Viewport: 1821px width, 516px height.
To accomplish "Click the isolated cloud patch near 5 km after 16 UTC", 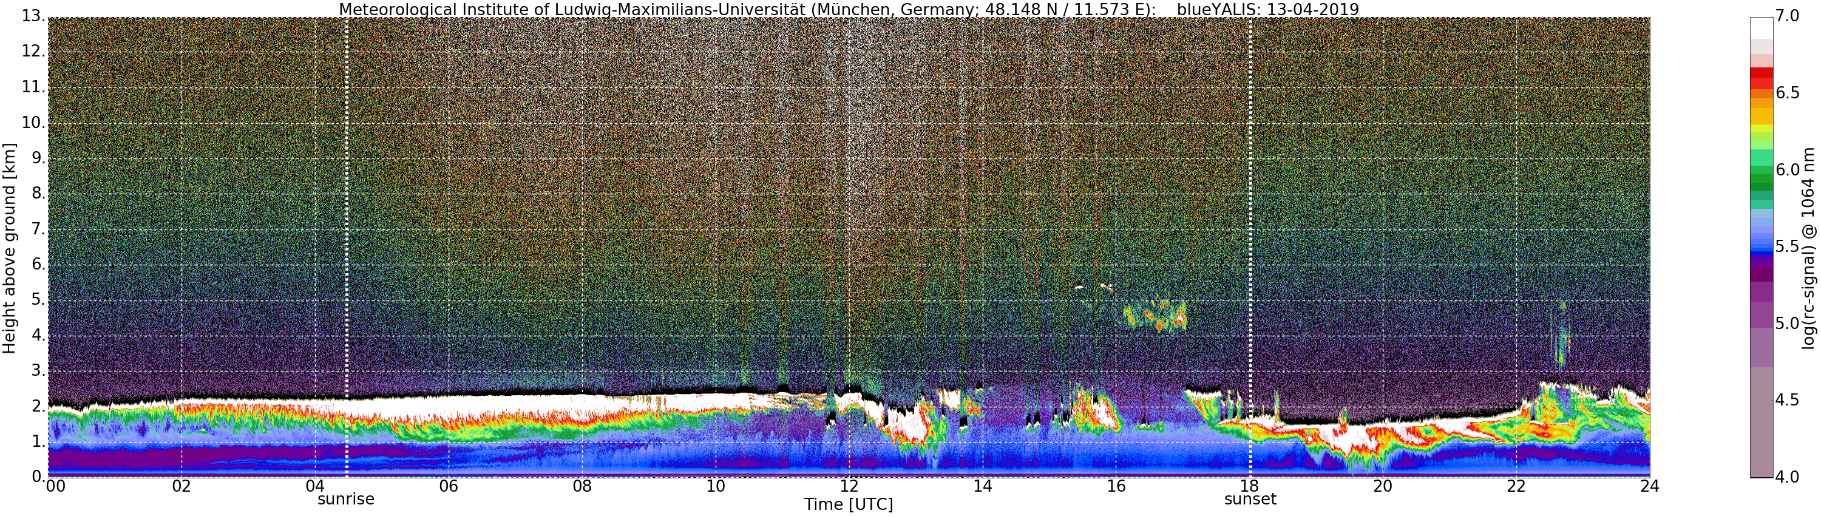I will (1155, 315).
